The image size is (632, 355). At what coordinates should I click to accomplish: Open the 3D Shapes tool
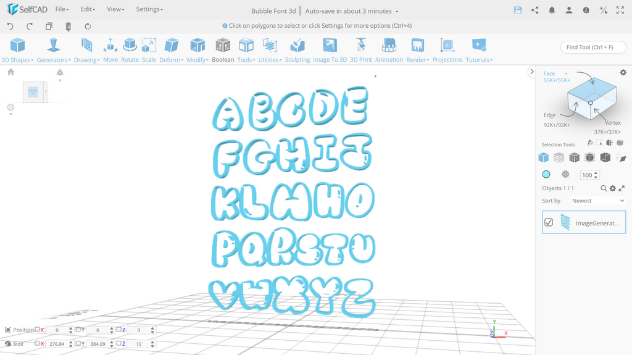(17, 50)
